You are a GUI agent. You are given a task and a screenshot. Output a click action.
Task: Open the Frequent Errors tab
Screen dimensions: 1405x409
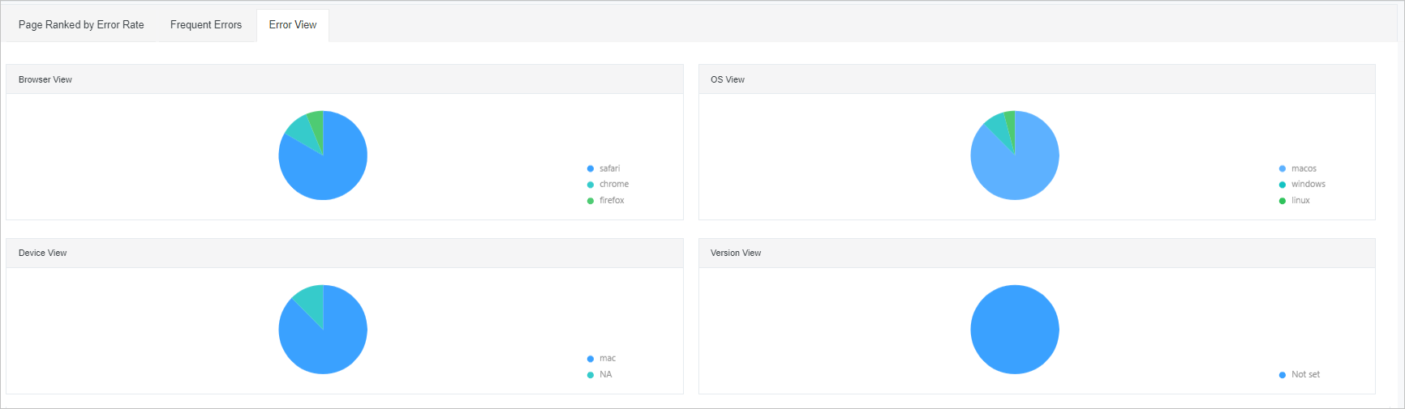pyautogui.click(x=206, y=25)
